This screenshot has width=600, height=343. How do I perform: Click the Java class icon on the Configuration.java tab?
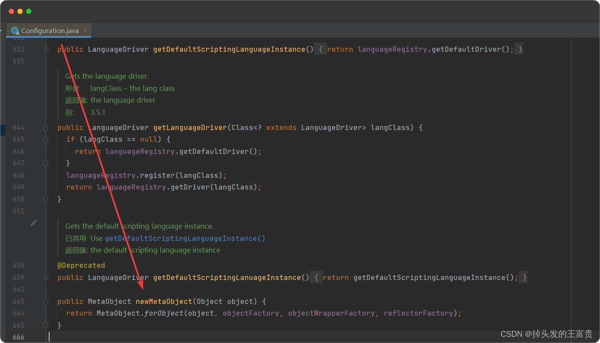click(15, 30)
